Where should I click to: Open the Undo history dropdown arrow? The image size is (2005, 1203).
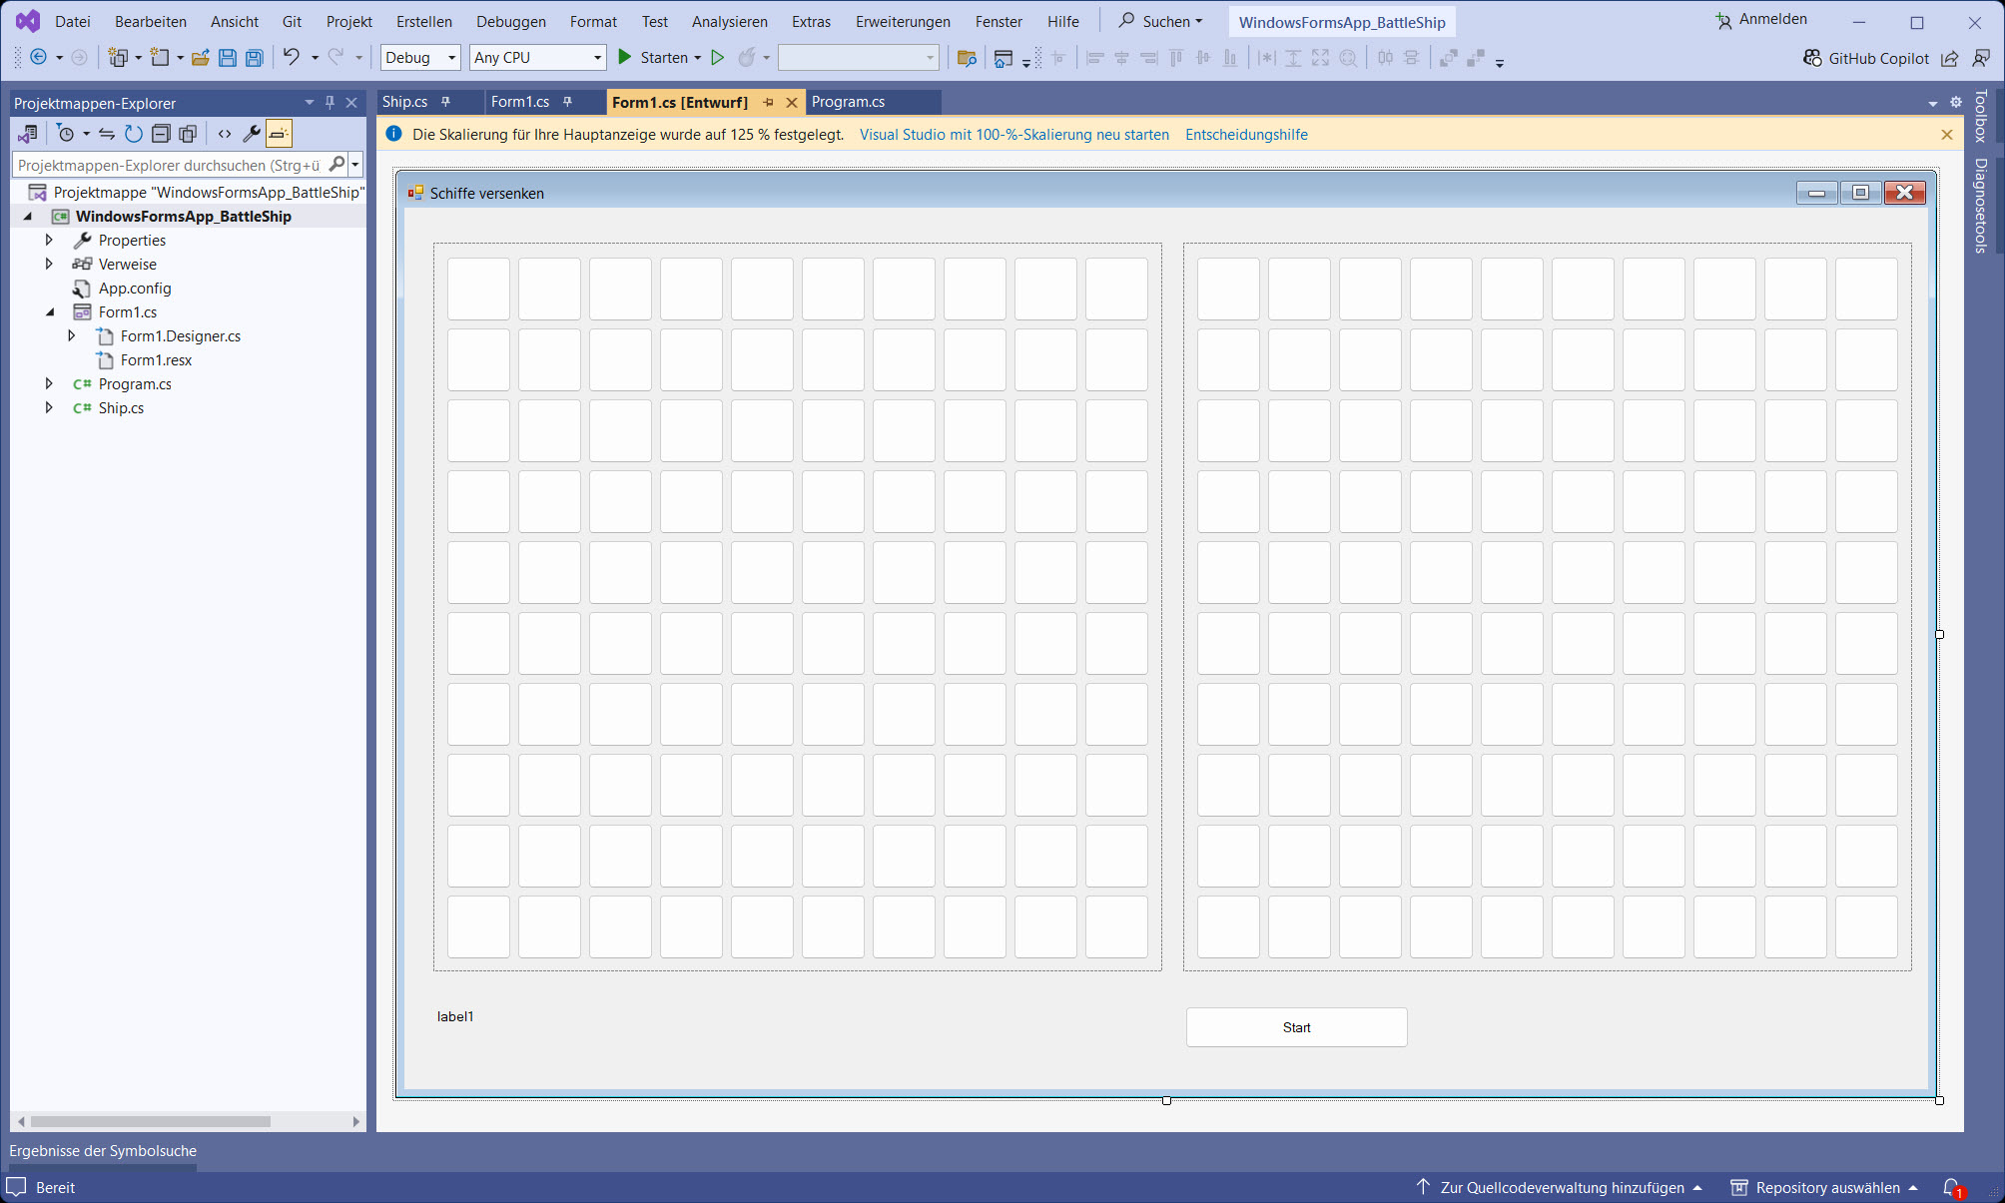tap(315, 58)
